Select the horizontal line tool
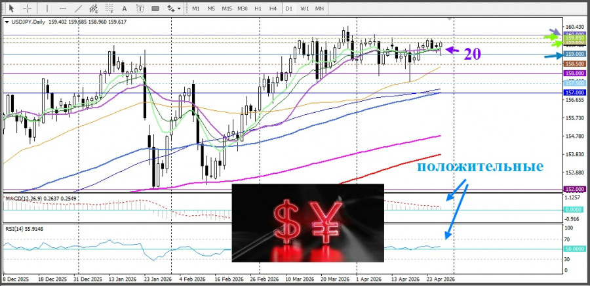 (63, 9)
